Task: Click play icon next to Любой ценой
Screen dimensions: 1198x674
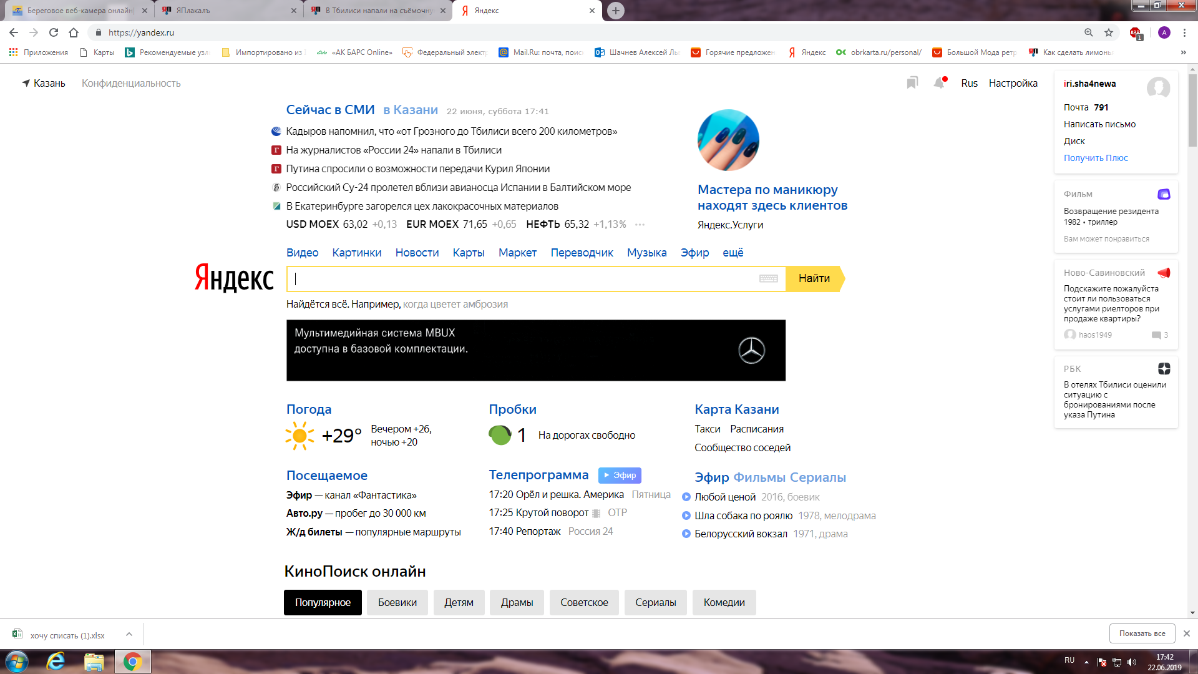Action: (x=686, y=497)
